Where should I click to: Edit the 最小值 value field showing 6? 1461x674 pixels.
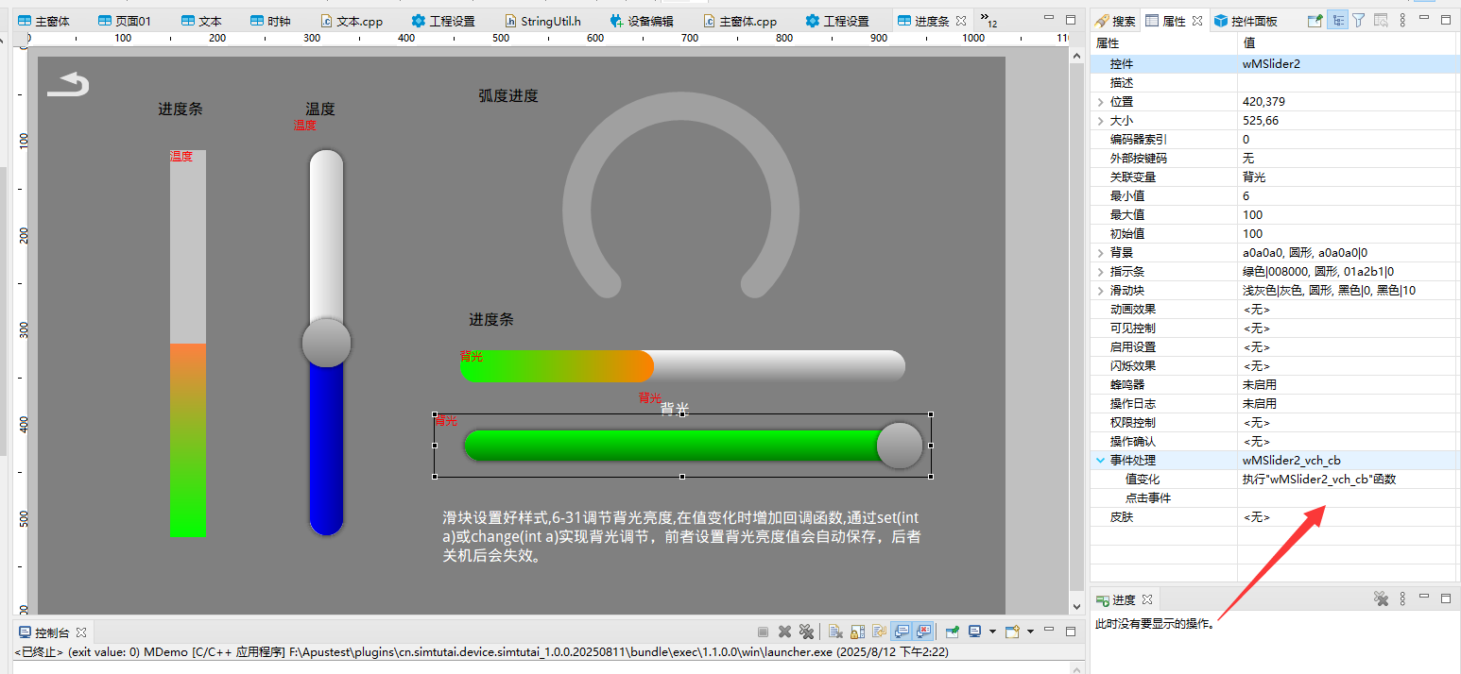click(1347, 195)
